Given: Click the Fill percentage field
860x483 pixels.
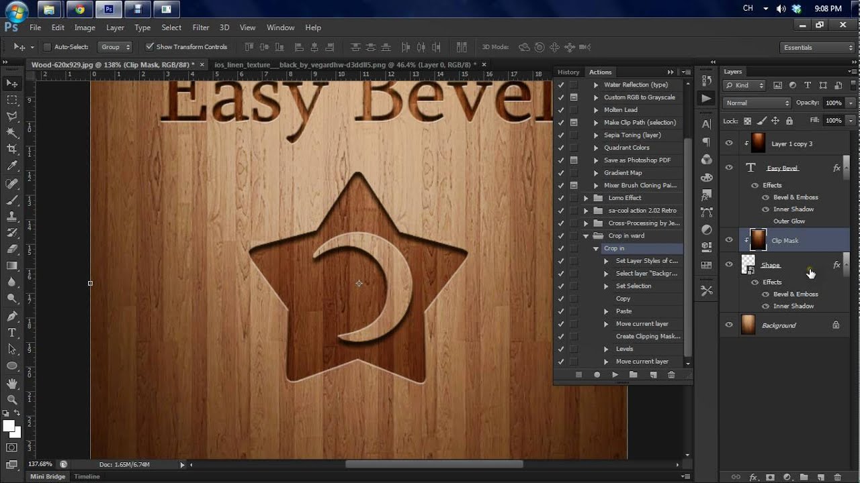Looking at the screenshot, I should click(x=834, y=121).
